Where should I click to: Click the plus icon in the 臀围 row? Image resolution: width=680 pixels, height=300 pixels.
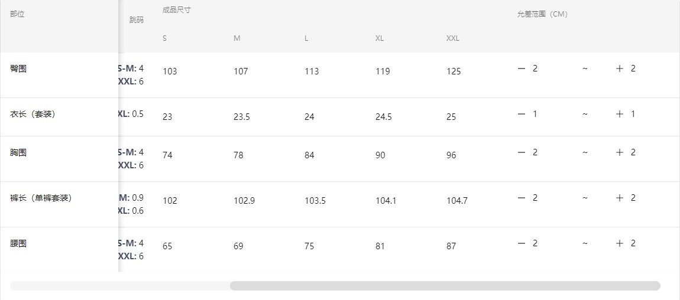620,69
